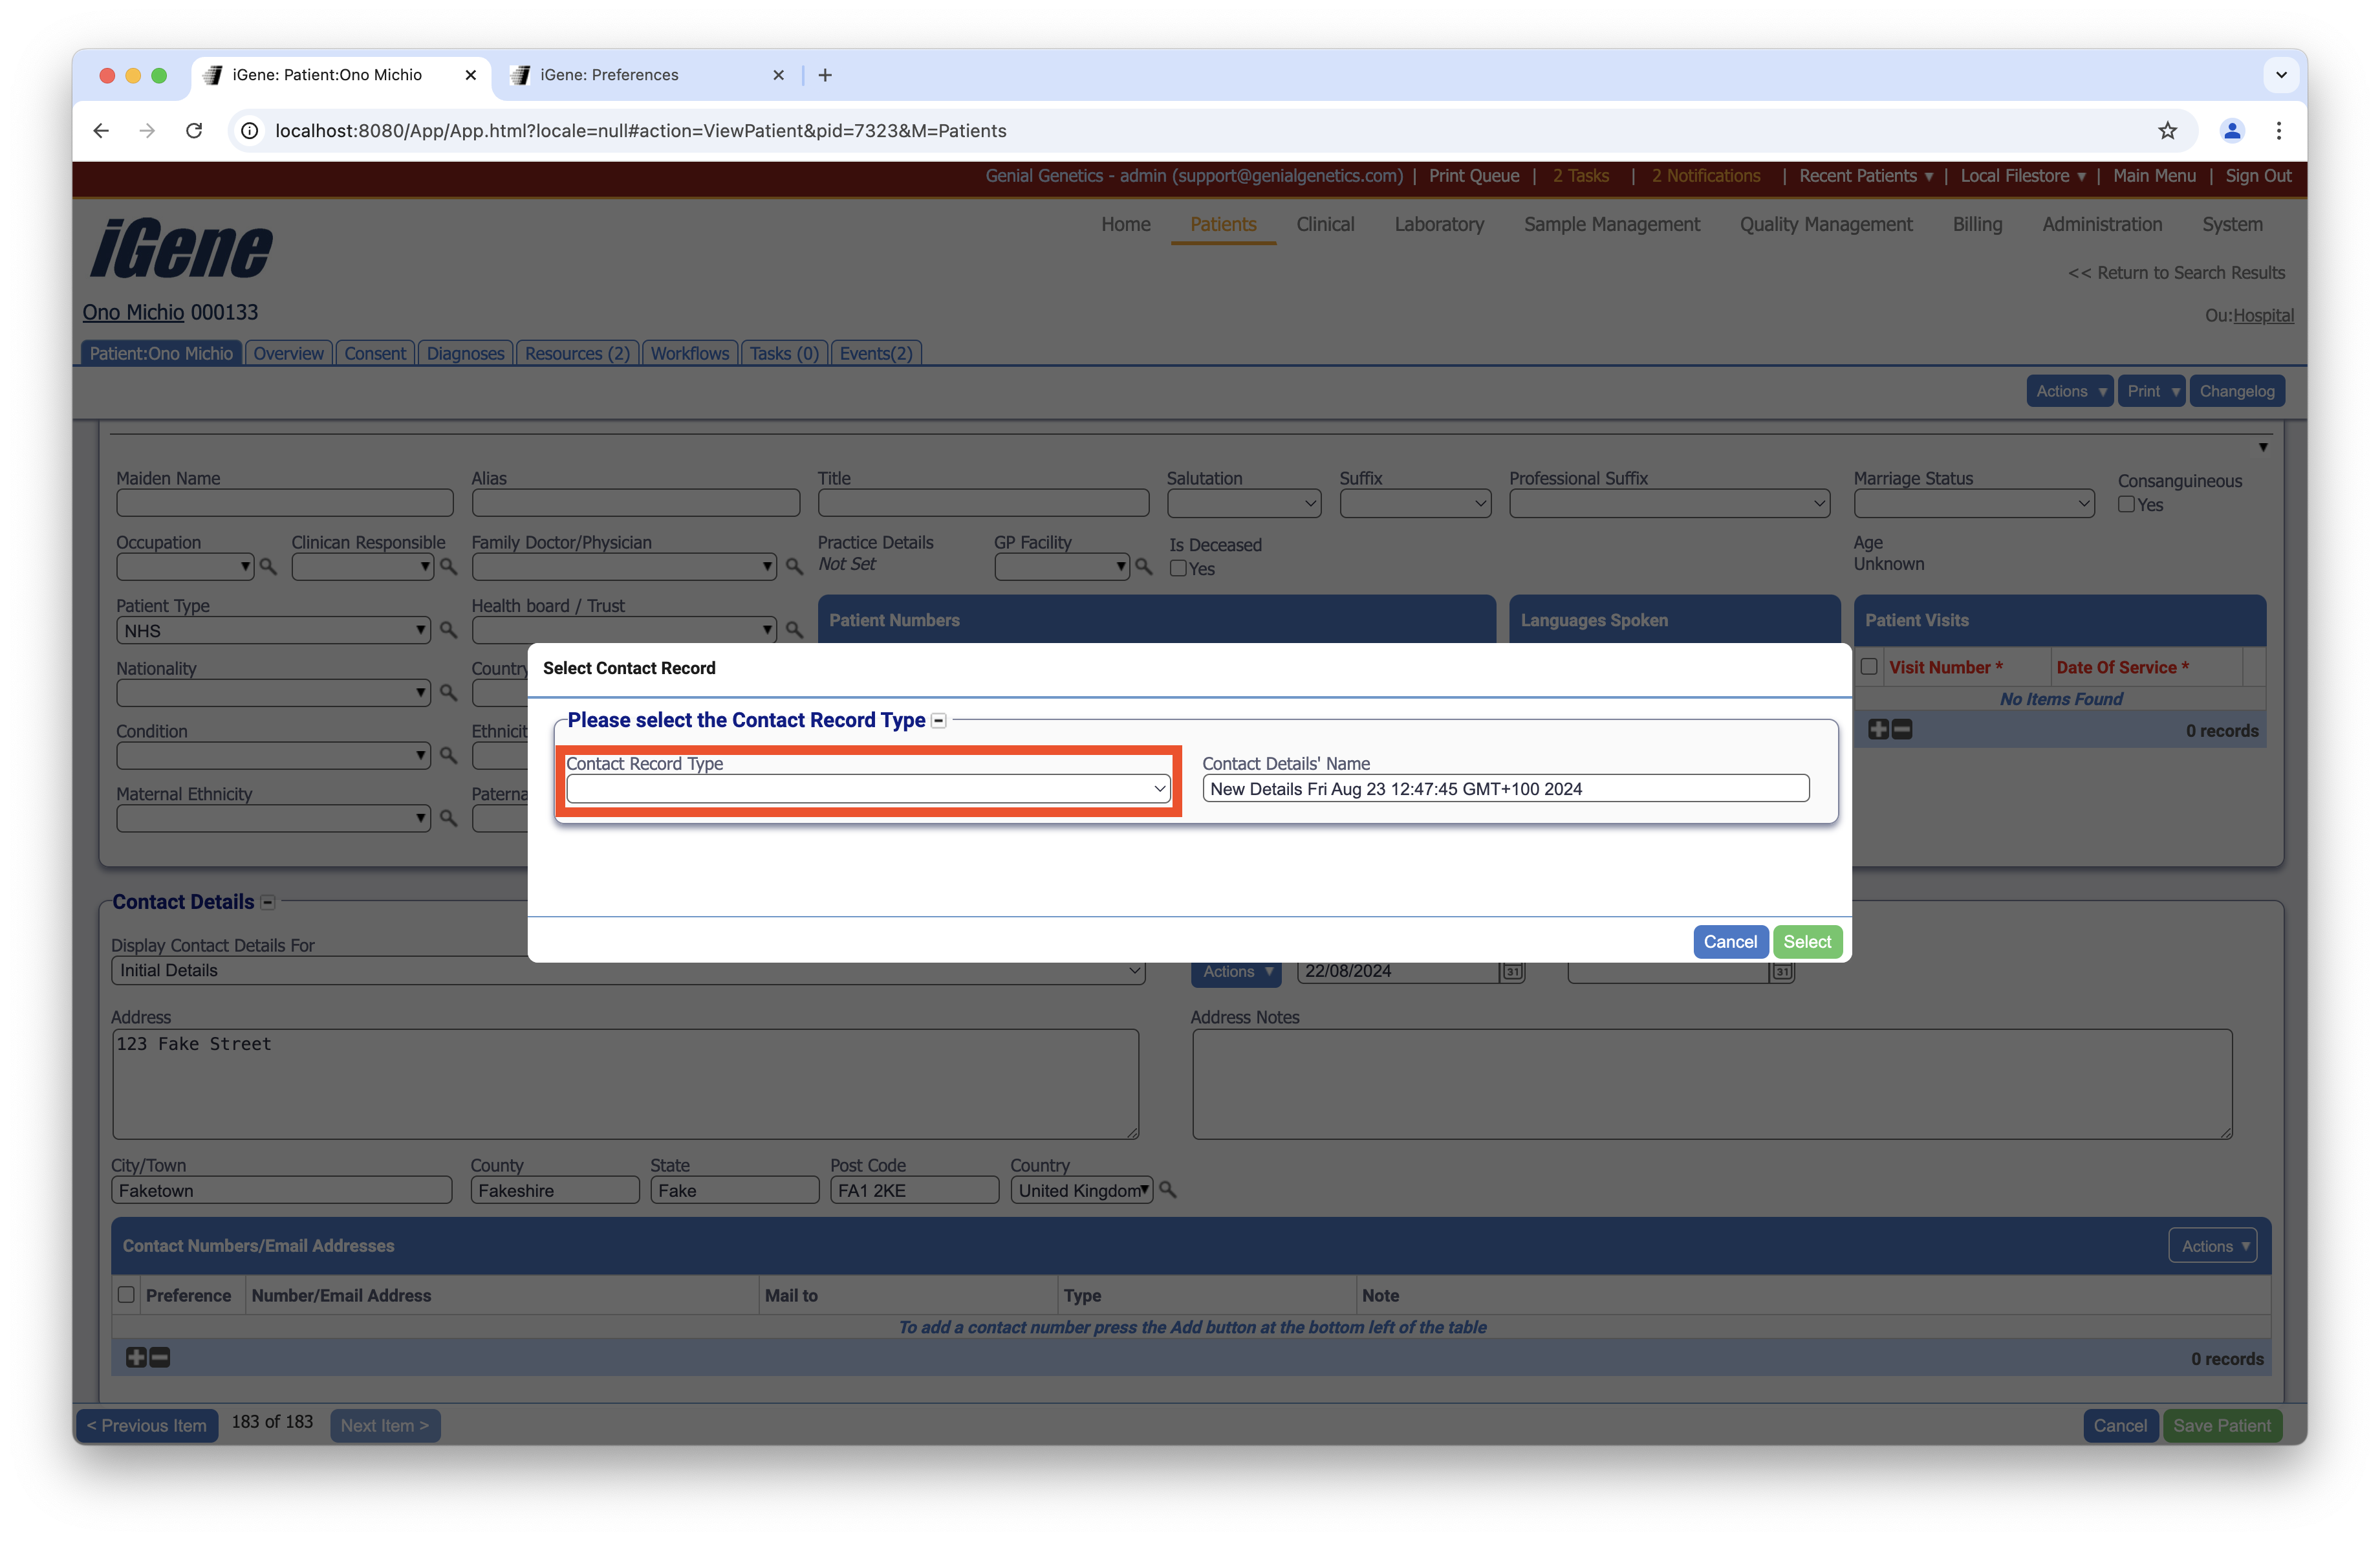Viewport: 2380px width, 1541px height.
Task: Check the Patient Visits select-all checkbox
Action: coord(1869,667)
